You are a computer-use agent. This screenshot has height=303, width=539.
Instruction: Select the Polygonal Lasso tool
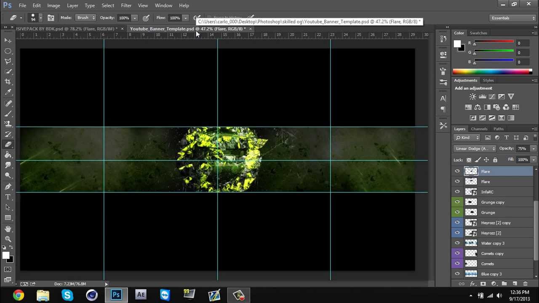pos(8,61)
